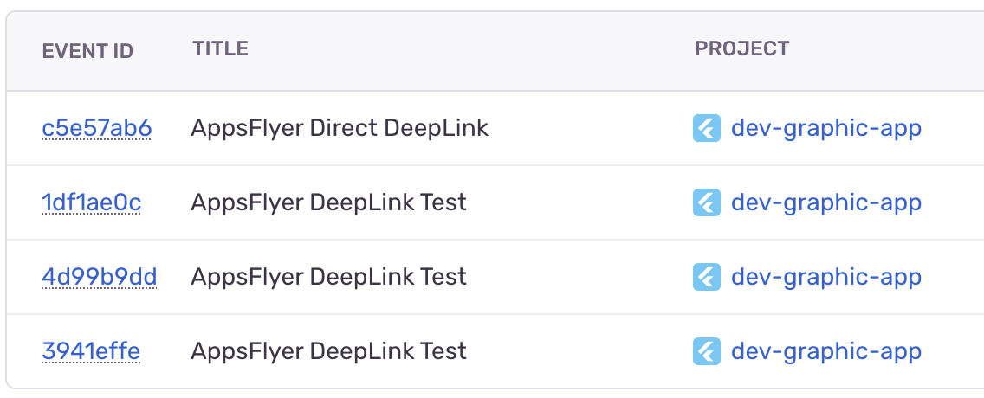This screenshot has width=984, height=398.
Task: Open event c5e57ab6
Action: click(x=97, y=128)
